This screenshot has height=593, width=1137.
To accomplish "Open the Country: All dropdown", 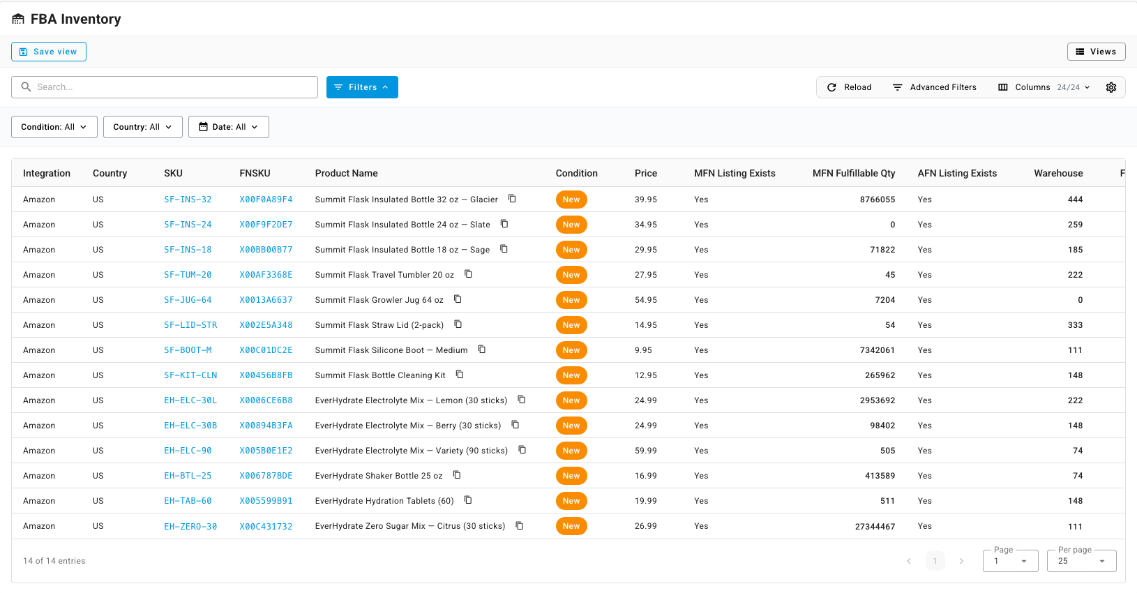I will pos(143,127).
